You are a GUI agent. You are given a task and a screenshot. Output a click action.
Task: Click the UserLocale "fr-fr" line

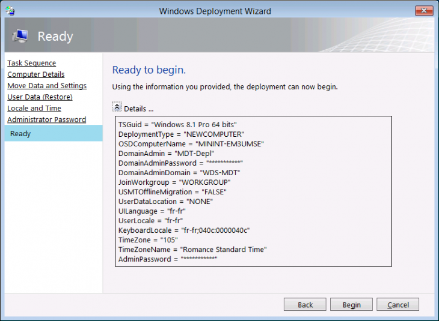pos(150,221)
